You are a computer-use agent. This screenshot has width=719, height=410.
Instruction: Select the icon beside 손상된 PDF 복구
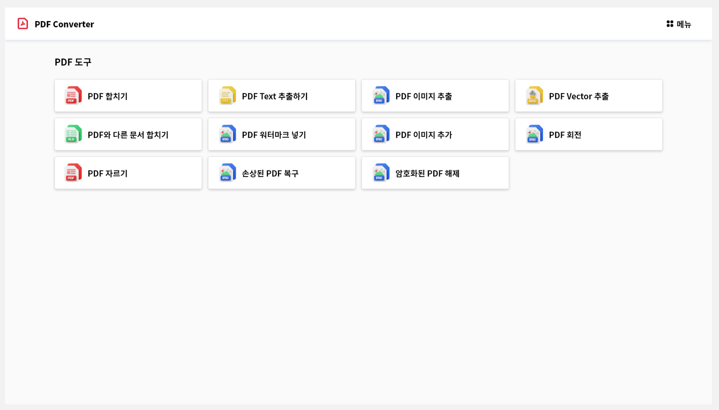tap(227, 173)
